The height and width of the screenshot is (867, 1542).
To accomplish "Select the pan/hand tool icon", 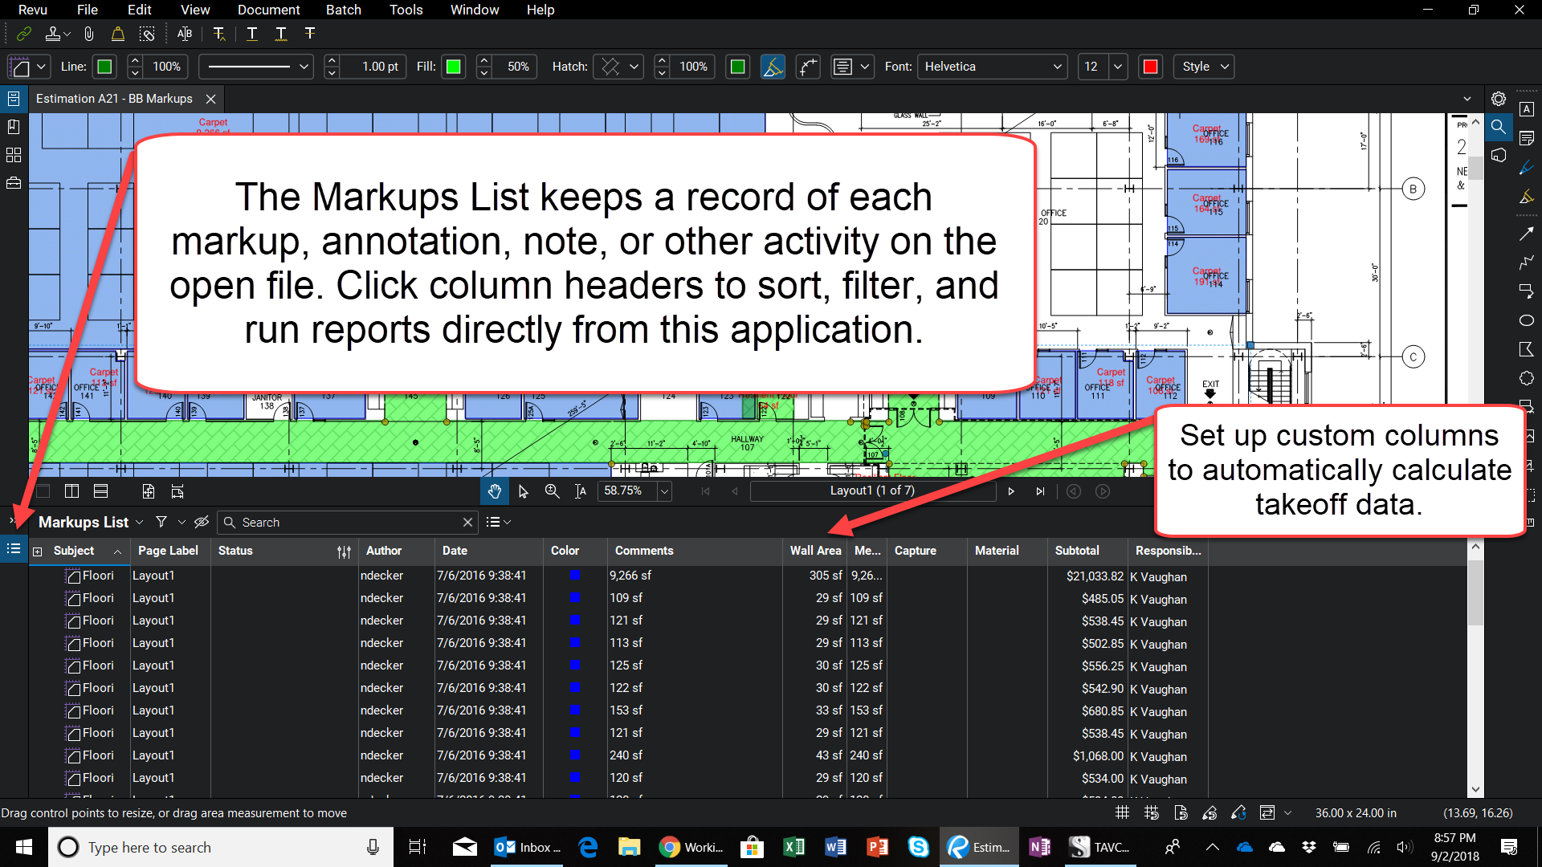I will (x=494, y=491).
